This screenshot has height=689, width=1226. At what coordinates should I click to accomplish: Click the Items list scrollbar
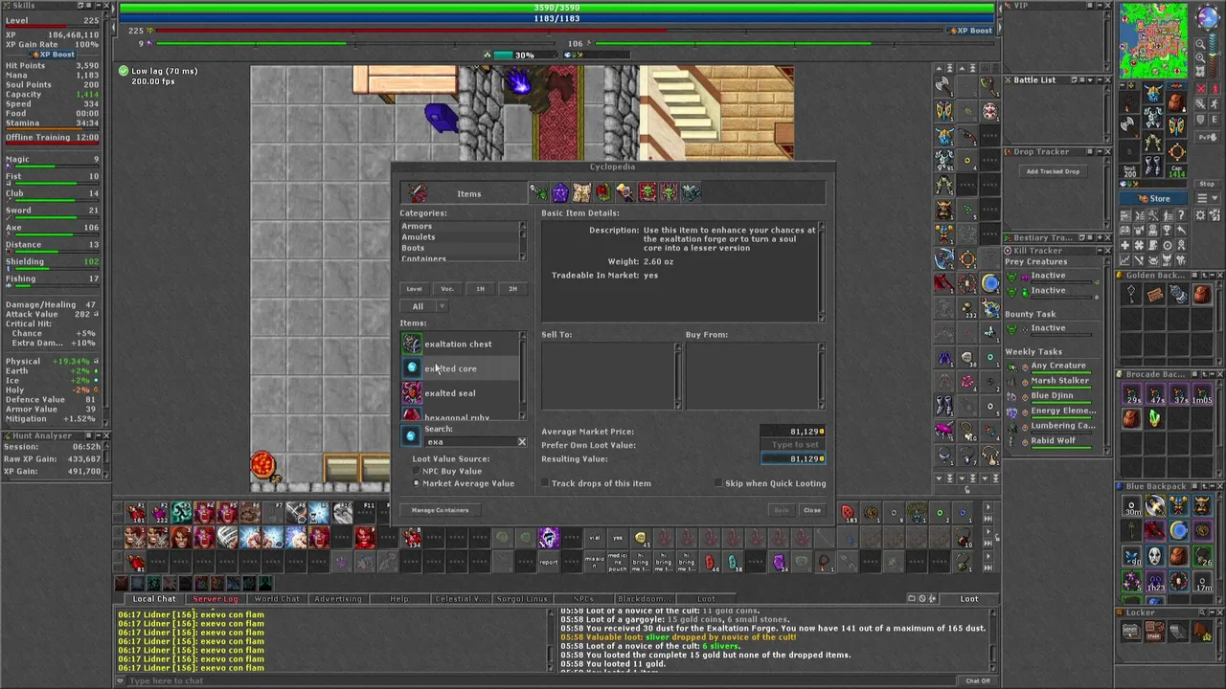click(522, 375)
